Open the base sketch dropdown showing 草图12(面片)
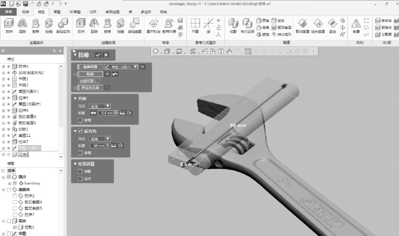This screenshot has width=399, height=236. tap(136, 66)
